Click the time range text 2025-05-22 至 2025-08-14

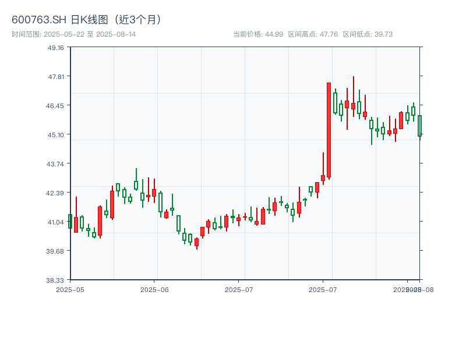coord(74,34)
